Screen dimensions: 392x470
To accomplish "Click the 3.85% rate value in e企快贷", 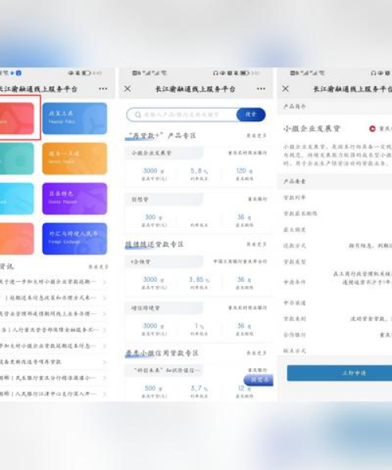I will click(199, 280).
